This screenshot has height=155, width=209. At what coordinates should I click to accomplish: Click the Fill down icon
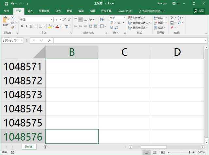click(x=172, y=23)
